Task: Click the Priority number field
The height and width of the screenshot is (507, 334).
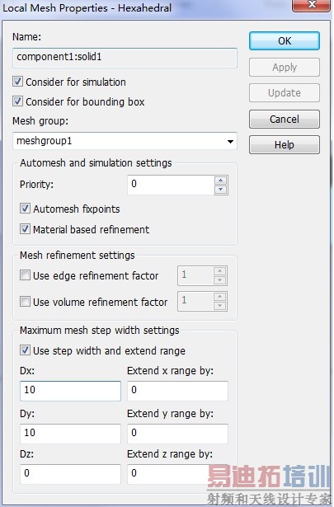Action: pos(171,185)
